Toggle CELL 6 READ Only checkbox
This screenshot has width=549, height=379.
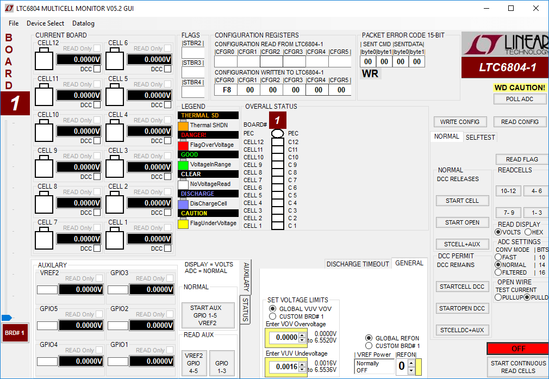coord(168,48)
